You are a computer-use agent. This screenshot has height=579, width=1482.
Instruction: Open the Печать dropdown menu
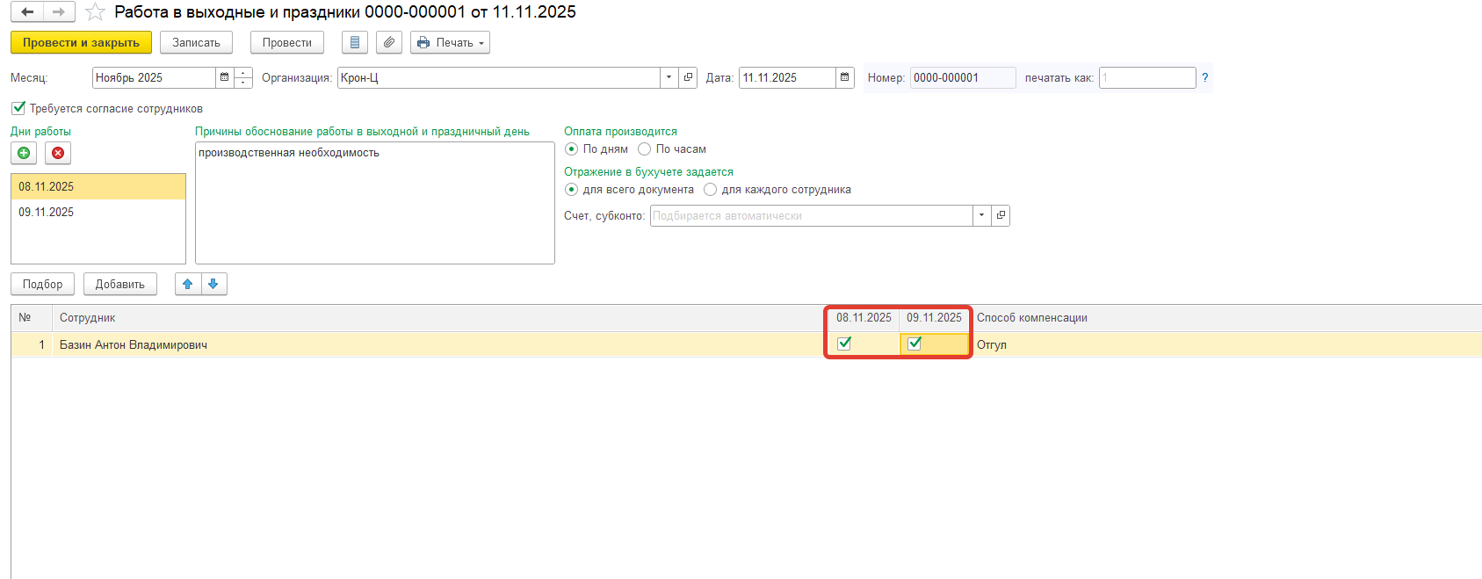450,42
